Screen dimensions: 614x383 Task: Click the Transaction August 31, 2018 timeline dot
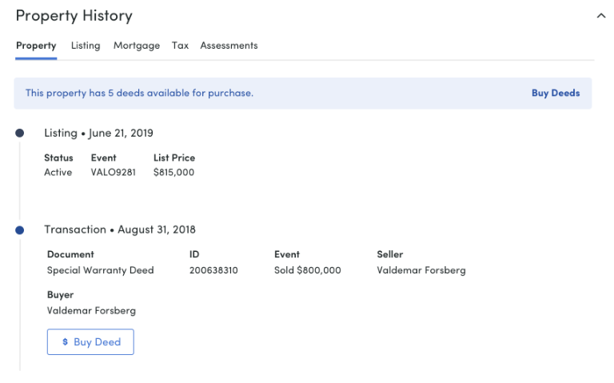[19, 230]
